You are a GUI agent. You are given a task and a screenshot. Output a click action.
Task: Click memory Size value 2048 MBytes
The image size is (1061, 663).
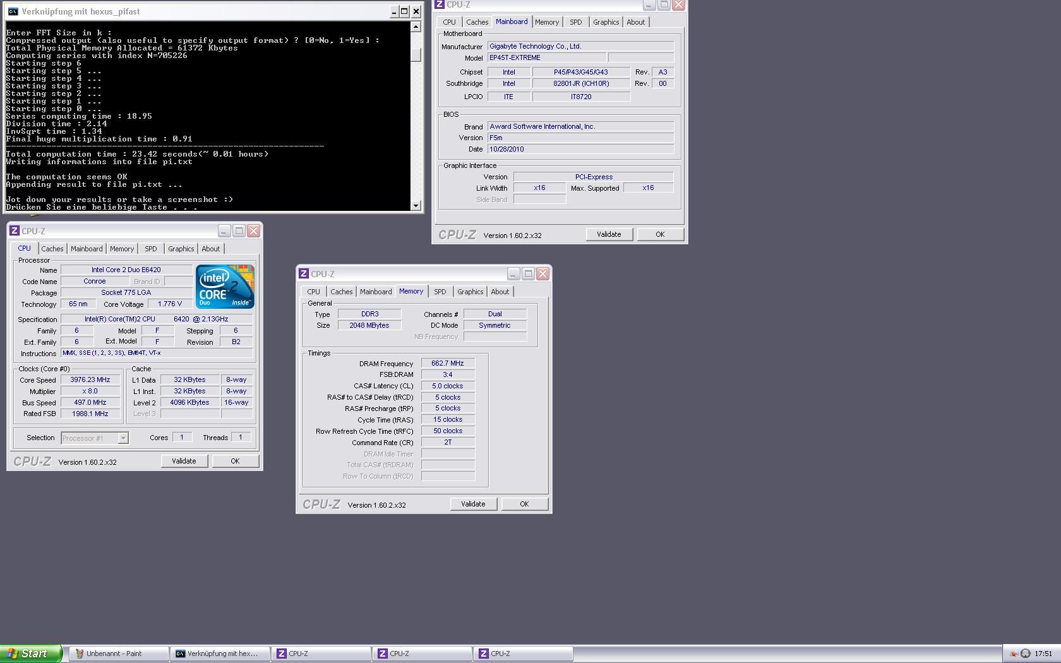(x=370, y=326)
